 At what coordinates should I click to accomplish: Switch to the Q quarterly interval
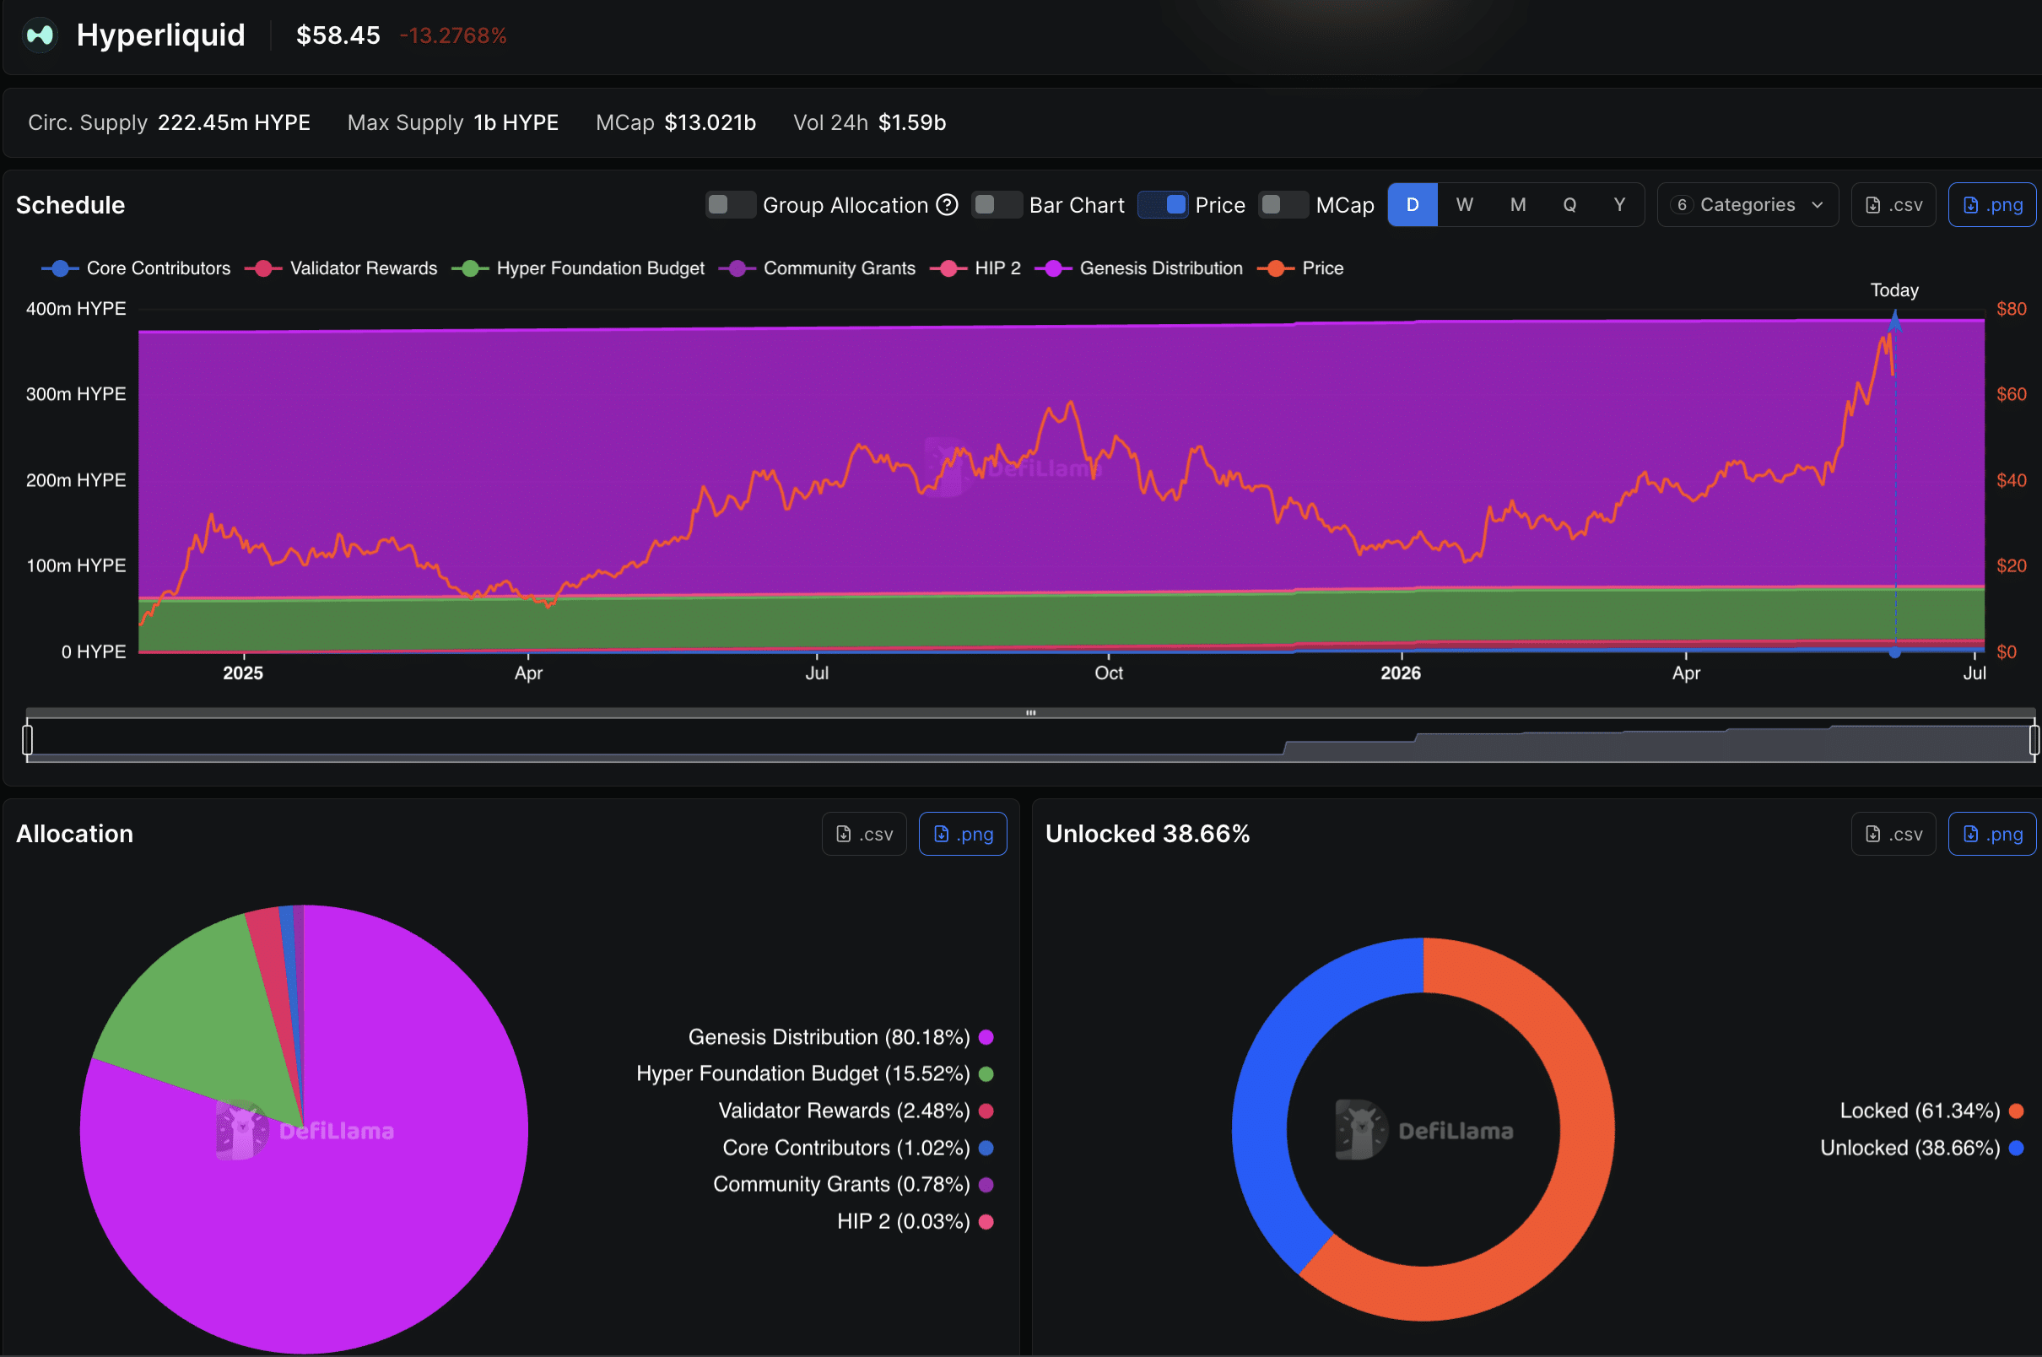[1569, 205]
